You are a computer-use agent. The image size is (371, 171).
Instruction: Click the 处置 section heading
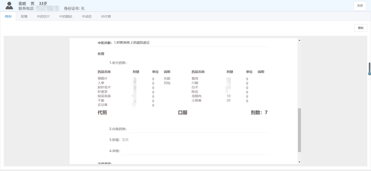click(x=101, y=54)
